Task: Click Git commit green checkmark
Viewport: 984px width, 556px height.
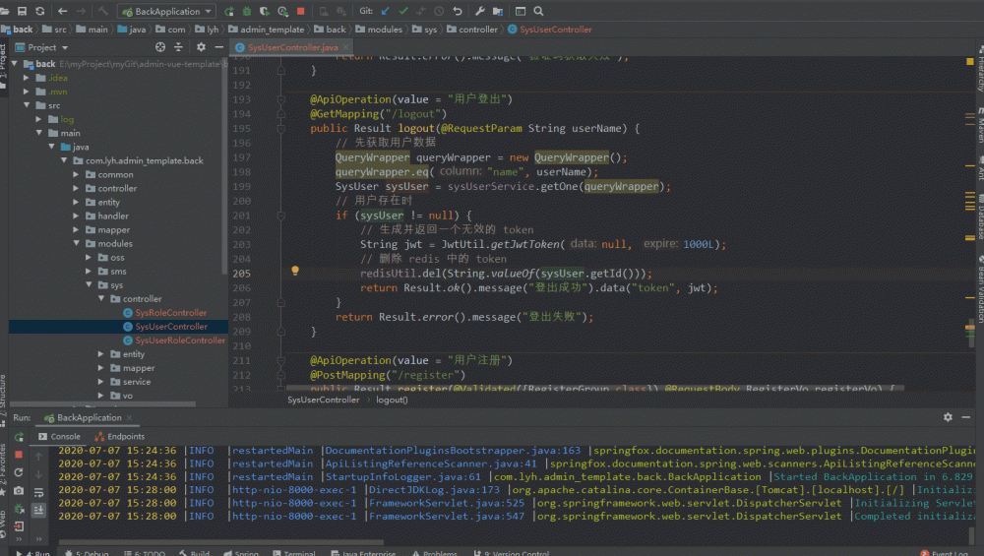Action: (402, 11)
